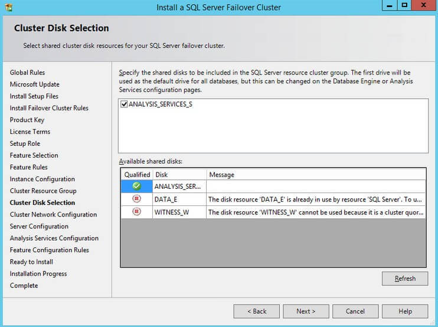Screen dimensions: 438x327
Task: Open the Global Rules step
Action: pos(27,73)
